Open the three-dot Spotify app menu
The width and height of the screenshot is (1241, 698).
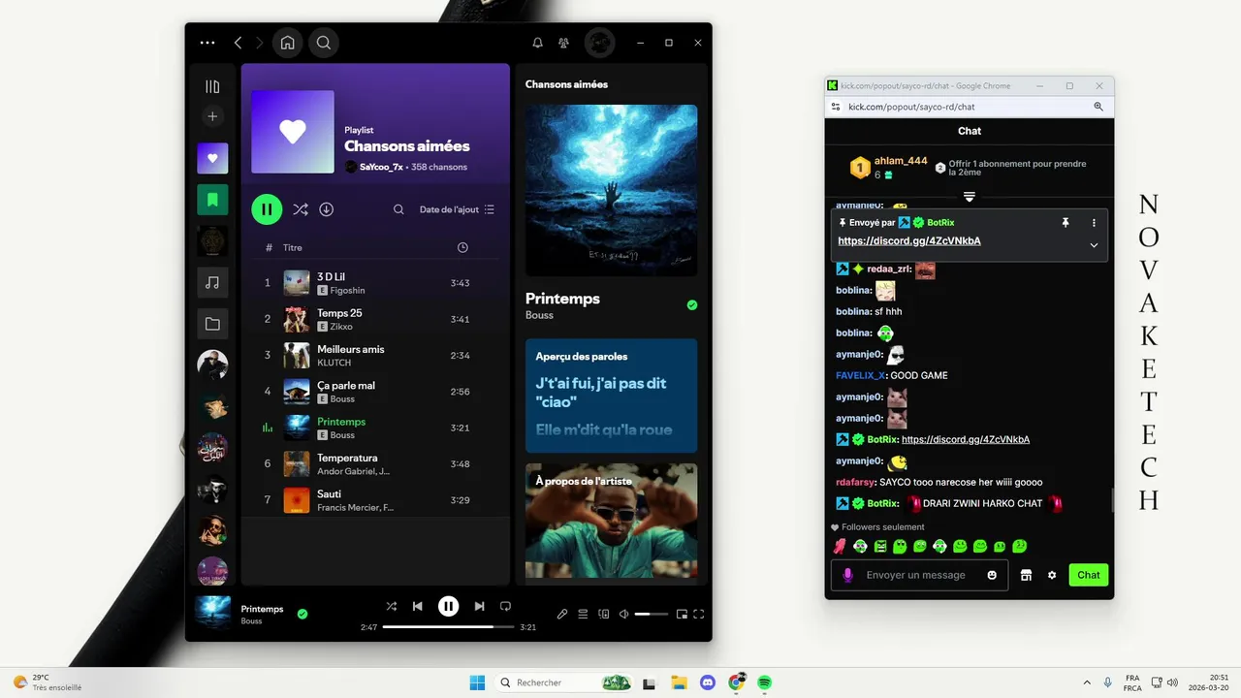click(x=207, y=43)
